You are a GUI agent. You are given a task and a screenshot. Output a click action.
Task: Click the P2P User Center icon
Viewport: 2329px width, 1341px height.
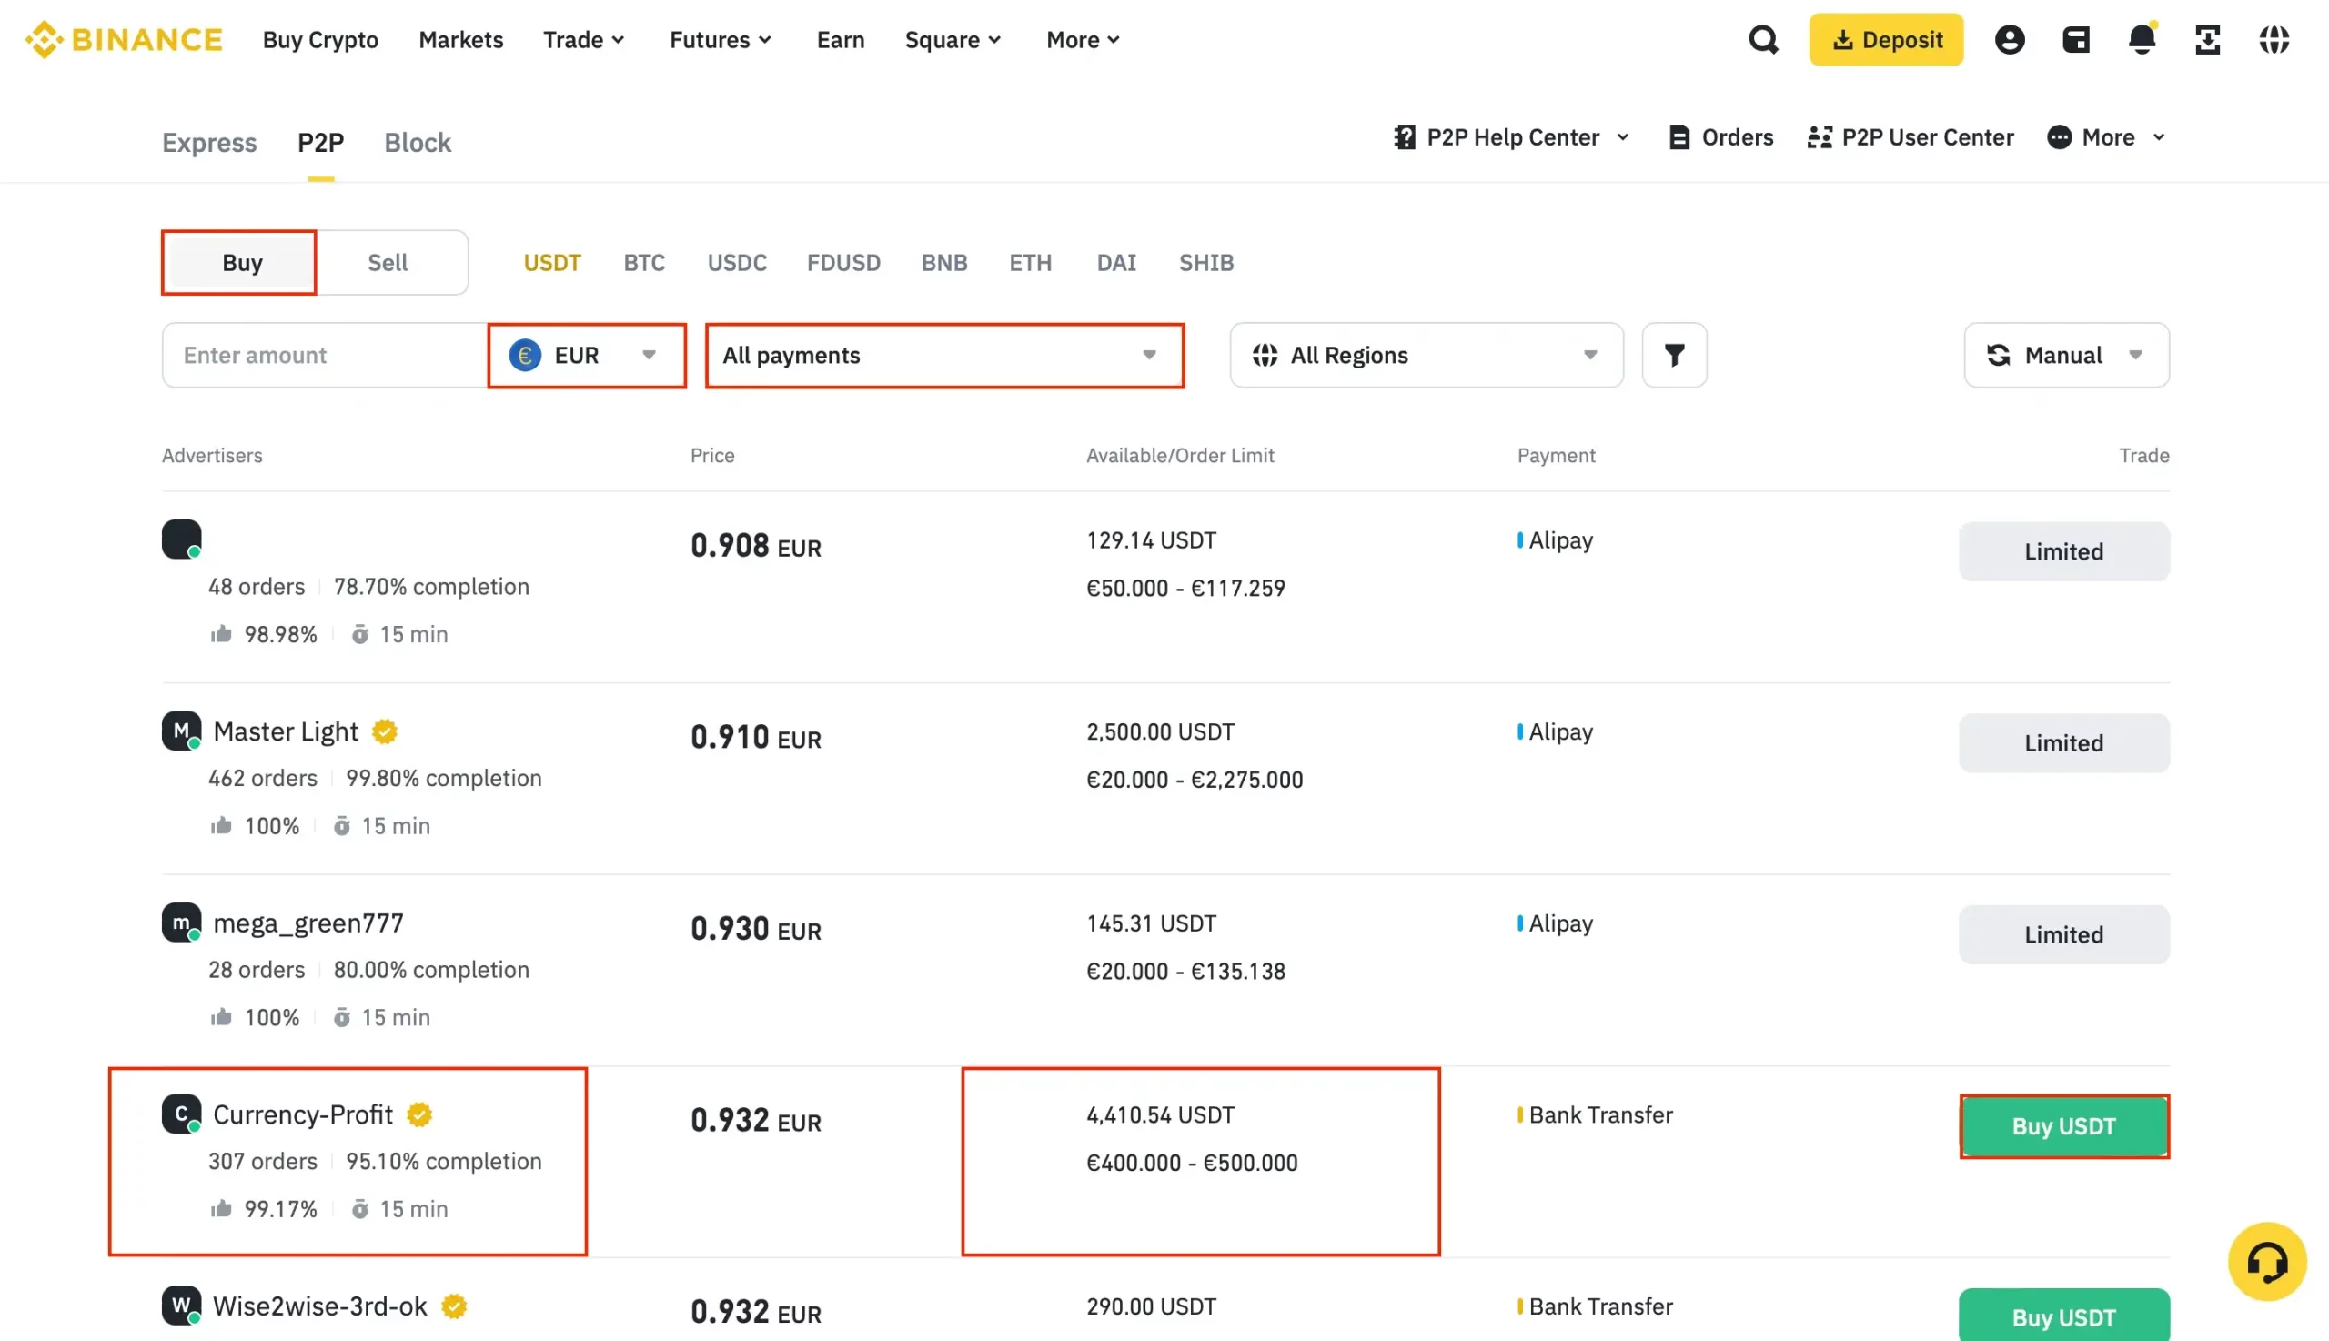1819,137
